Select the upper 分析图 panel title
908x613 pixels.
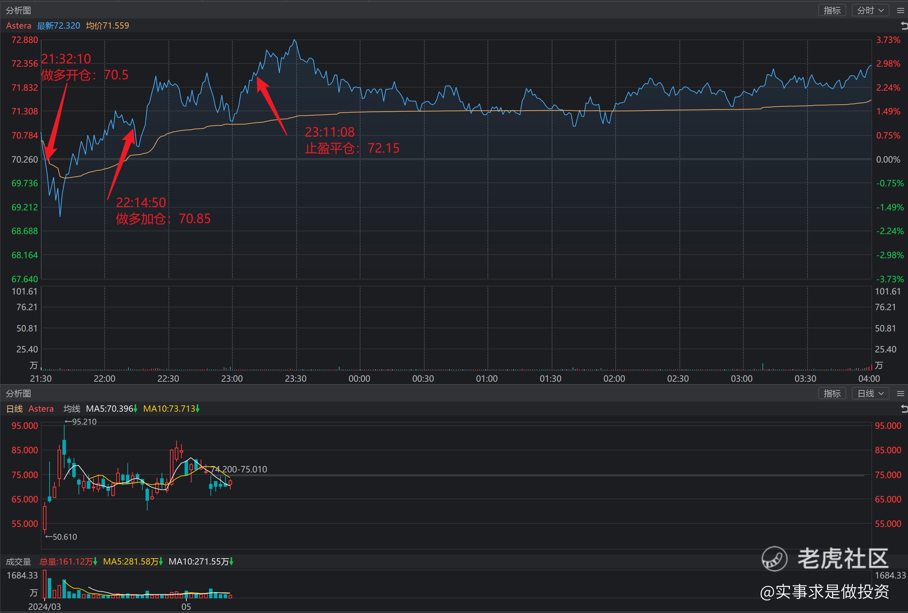point(18,10)
